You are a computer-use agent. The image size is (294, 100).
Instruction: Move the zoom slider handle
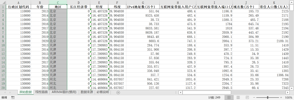pos(268,97)
